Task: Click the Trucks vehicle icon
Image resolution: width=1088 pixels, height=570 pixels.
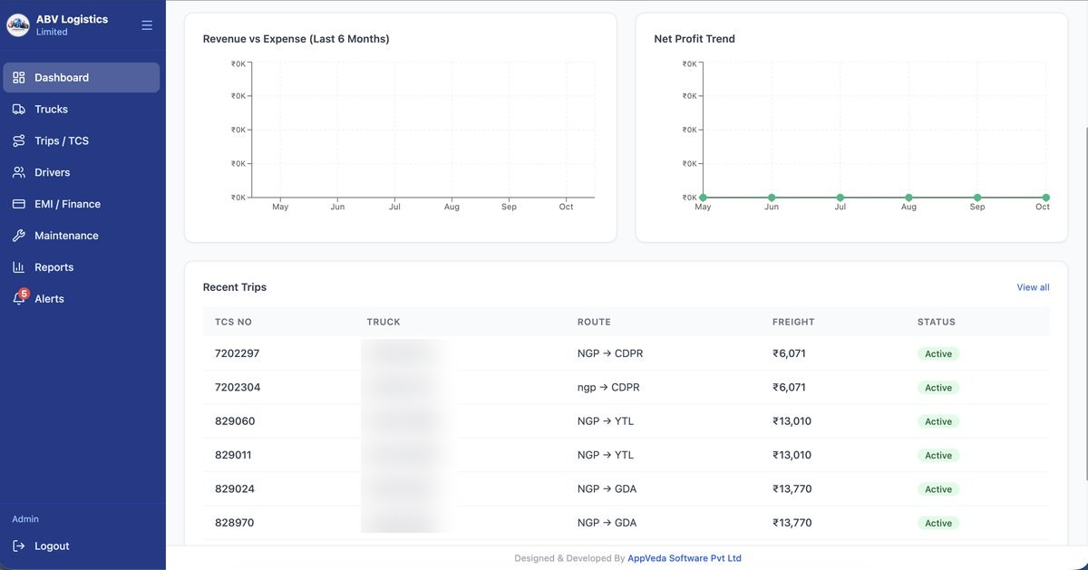Action: (x=18, y=110)
